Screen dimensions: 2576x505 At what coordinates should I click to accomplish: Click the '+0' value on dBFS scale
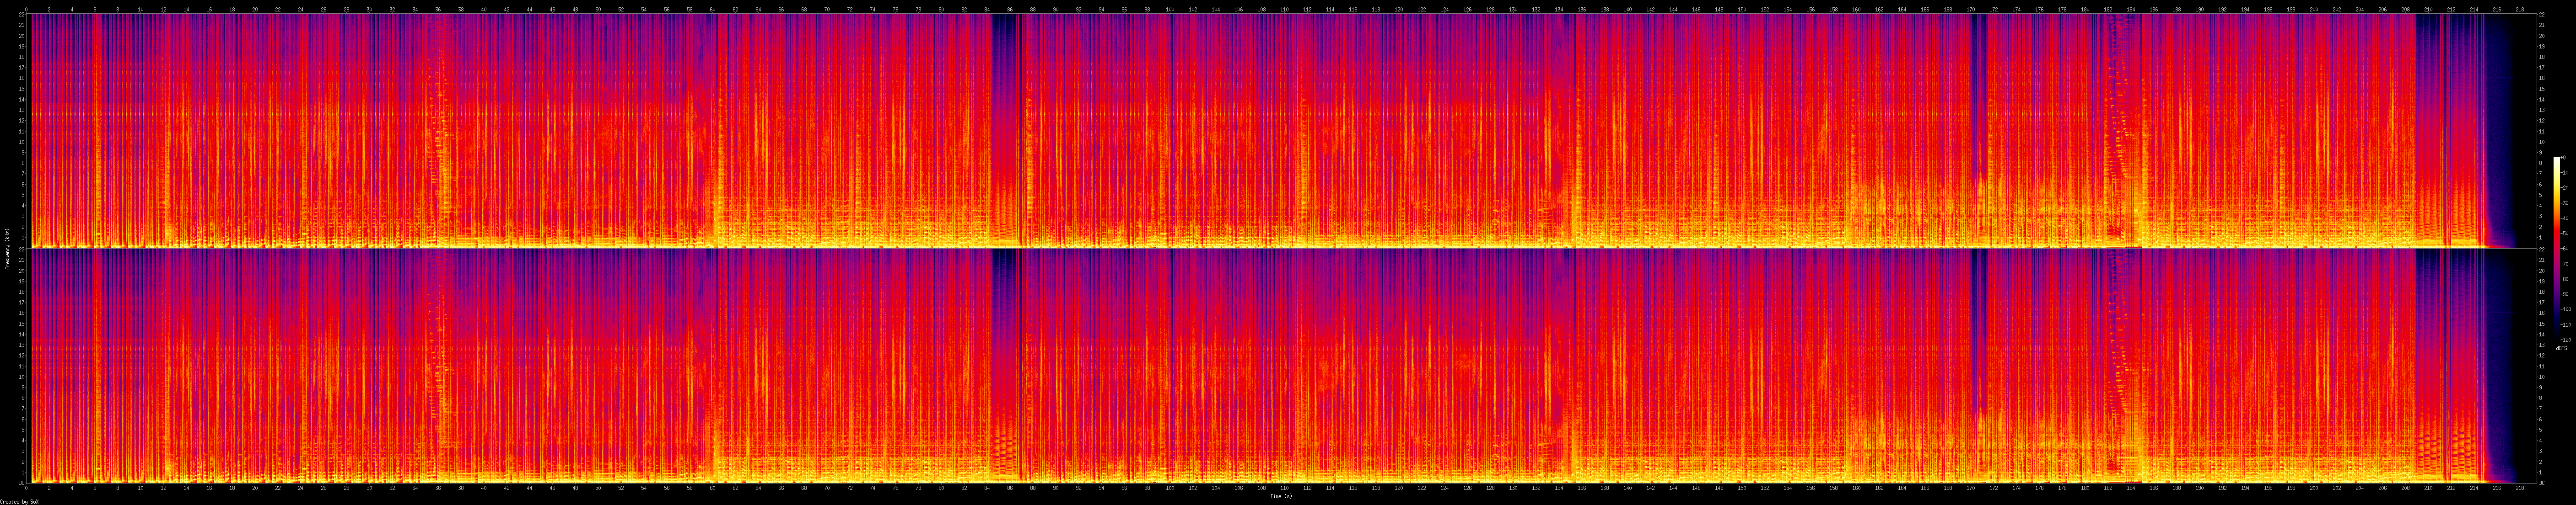click(x=2564, y=158)
